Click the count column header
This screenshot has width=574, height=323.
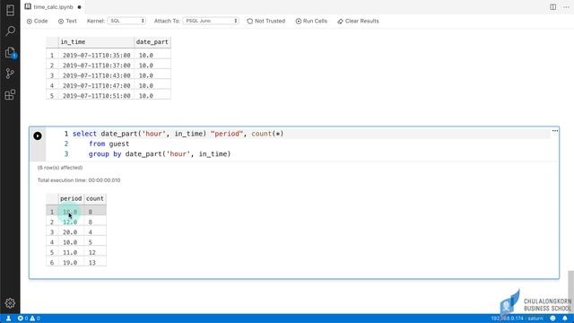tap(95, 199)
